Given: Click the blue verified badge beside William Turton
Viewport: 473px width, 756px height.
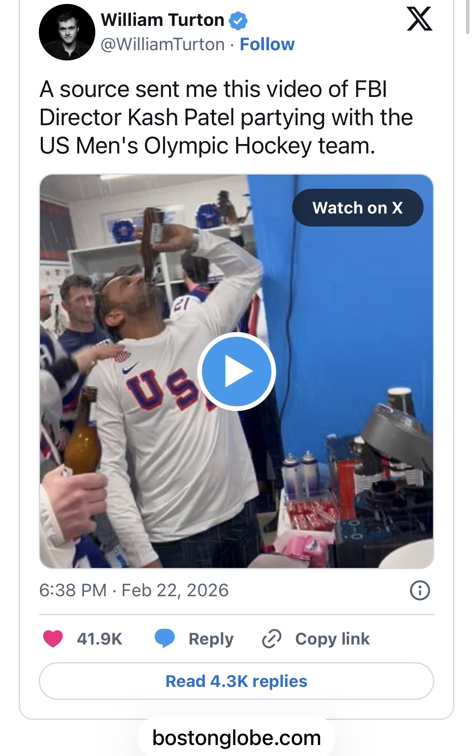Looking at the screenshot, I should pos(238,20).
